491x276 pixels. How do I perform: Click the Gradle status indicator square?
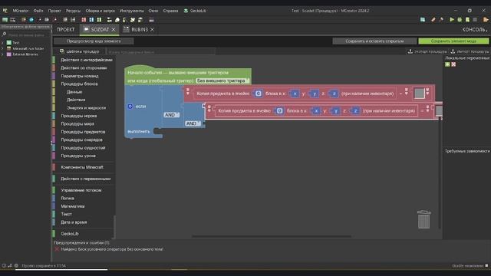[x=486, y=265]
